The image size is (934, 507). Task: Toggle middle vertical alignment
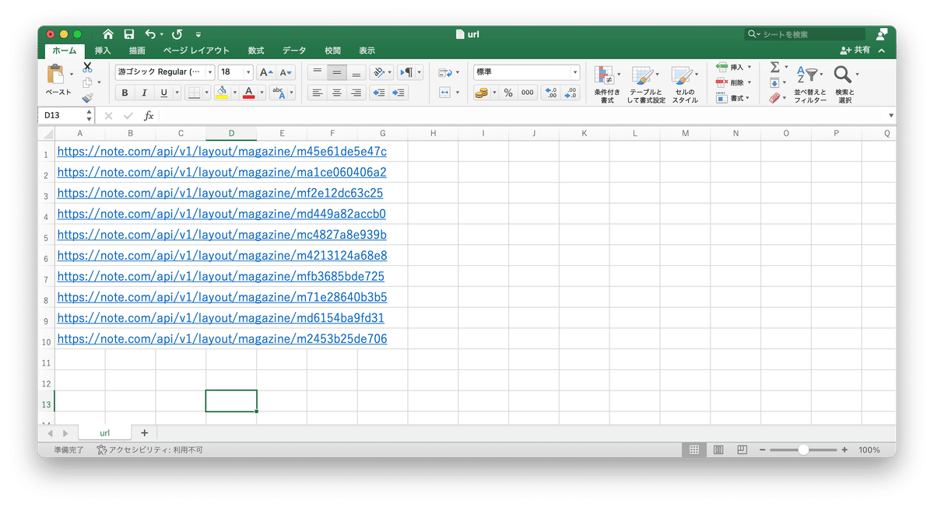click(336, 72)
